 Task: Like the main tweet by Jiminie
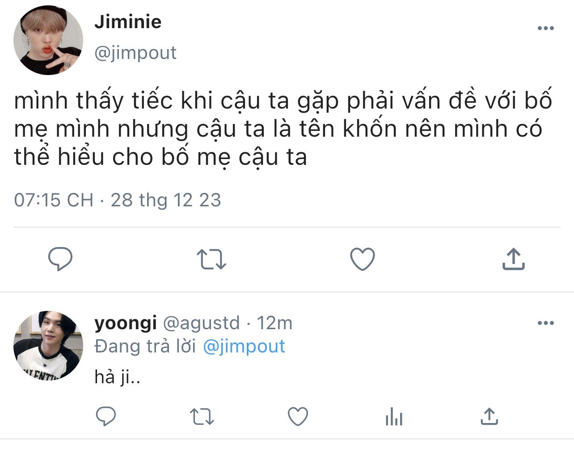click(362, 259)
